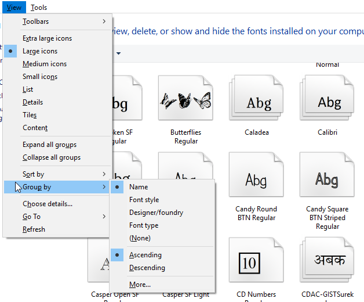Group fonts by Name
The width and height of the screenshot is (364, 302).
(x=162, y=187)
